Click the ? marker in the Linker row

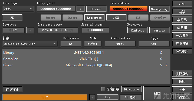pyautogui.click(x=166, y=65)
